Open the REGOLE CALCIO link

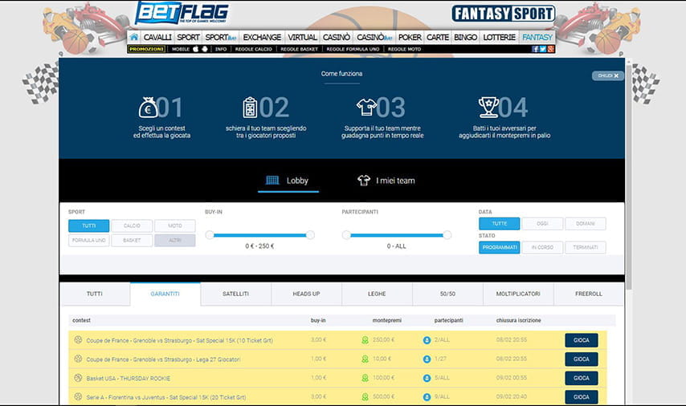tap(253, 49)
